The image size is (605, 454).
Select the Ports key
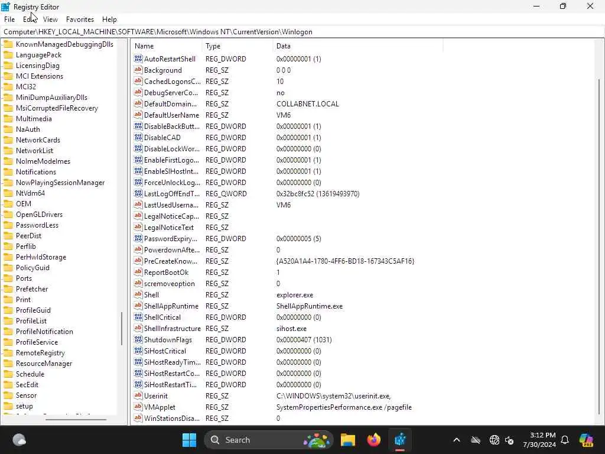click(x=24, y=278)
